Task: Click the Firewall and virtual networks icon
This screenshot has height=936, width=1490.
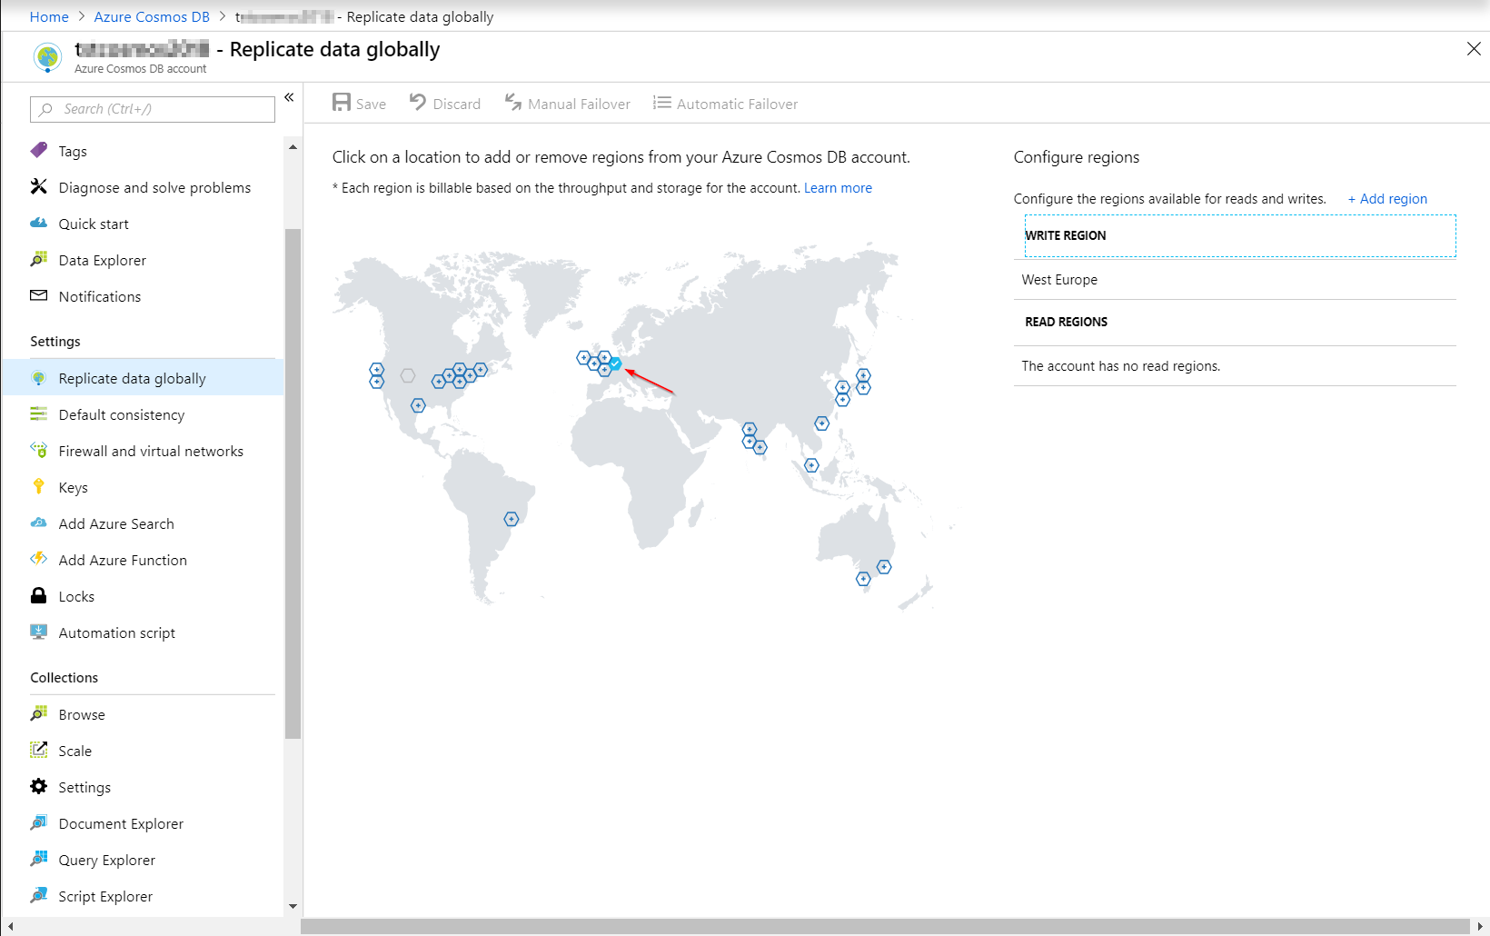Action: (x=38, y=450)
